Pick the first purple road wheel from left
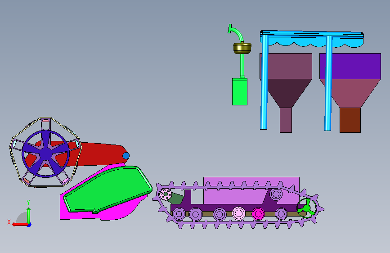 [x=179, y=214]
